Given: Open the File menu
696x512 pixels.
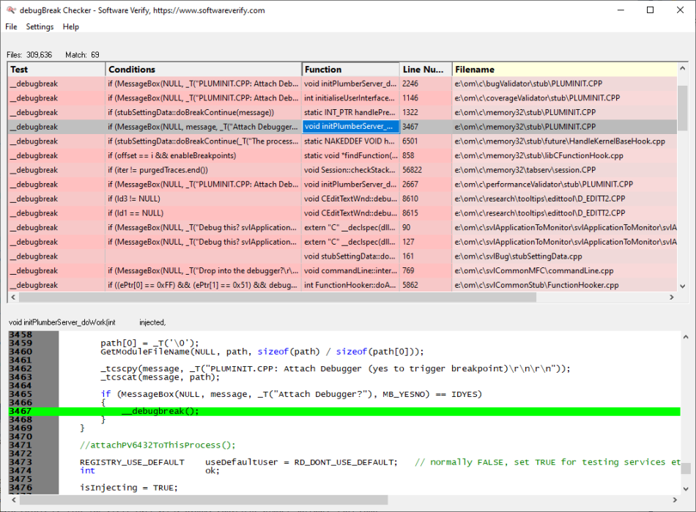Looking at the screenshot, I should click(11, 27).
